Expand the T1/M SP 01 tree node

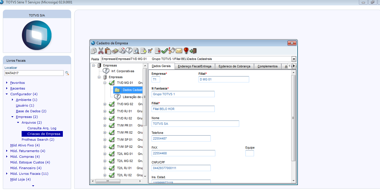click(x=105, y=140)
